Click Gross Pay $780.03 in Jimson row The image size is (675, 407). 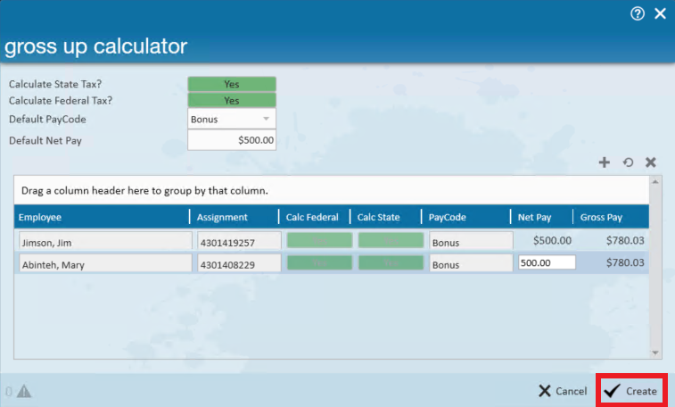(625, 240)
